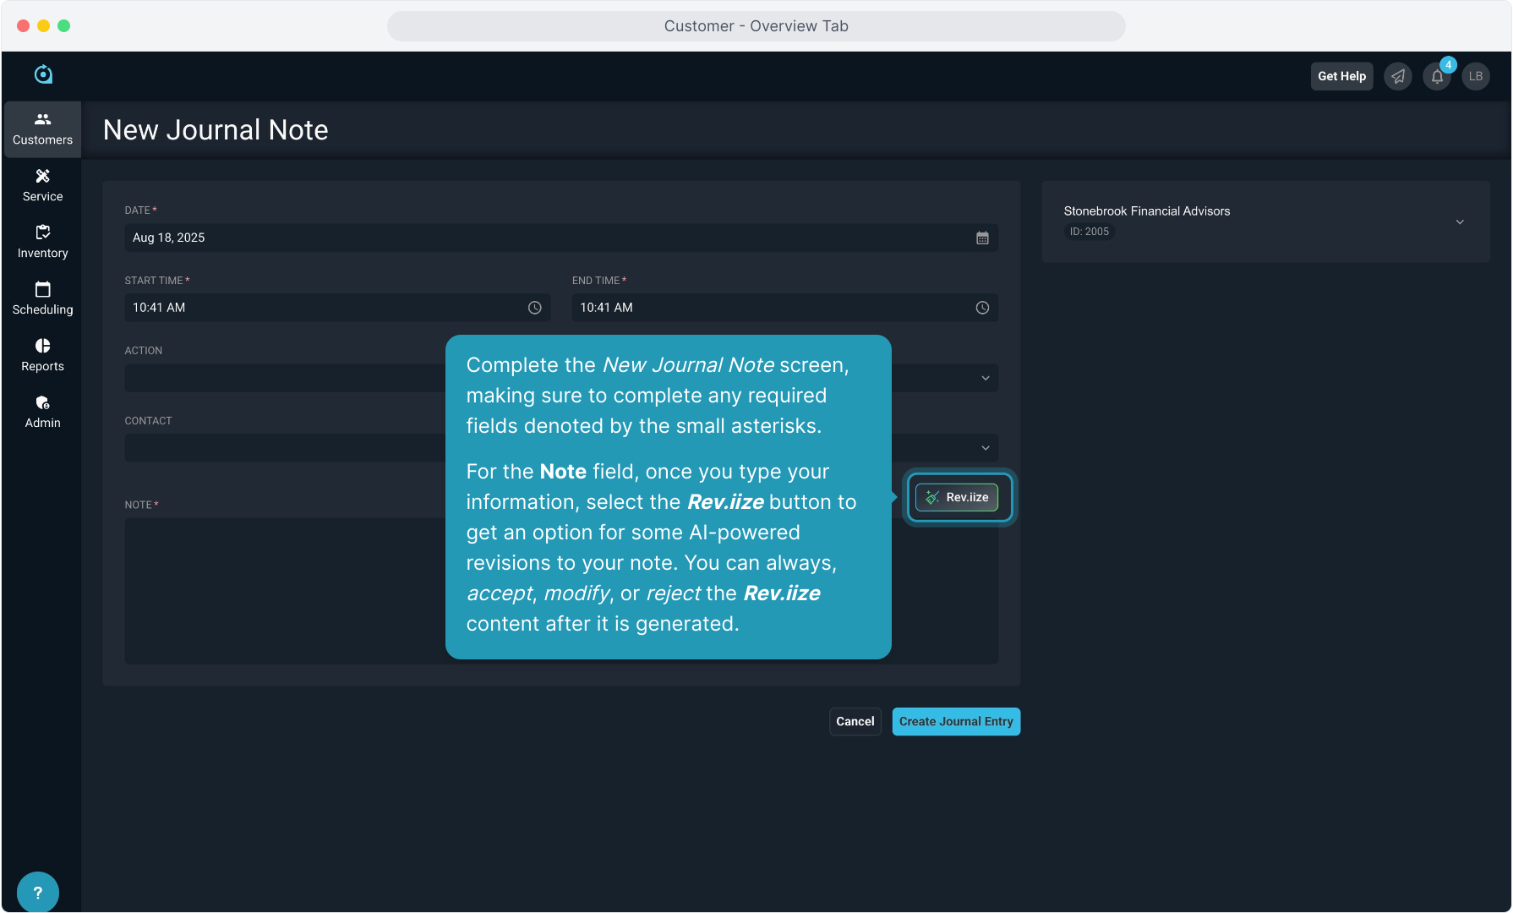This screenshot has height=913, width=1513.
Task: Expand the Contact dropdown chevron
Action: (x=986, y=449)
